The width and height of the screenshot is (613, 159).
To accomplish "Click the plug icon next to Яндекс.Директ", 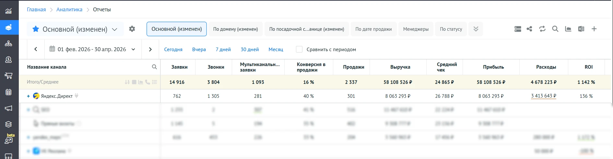I will [x=77, y=96].
